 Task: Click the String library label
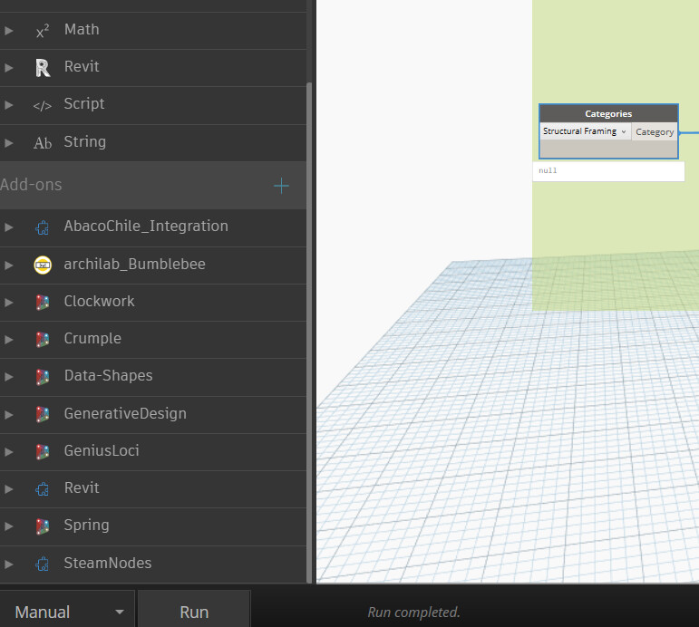click(x=84, y=141)
